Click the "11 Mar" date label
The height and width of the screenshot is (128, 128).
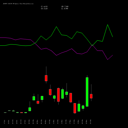point(54,122)
